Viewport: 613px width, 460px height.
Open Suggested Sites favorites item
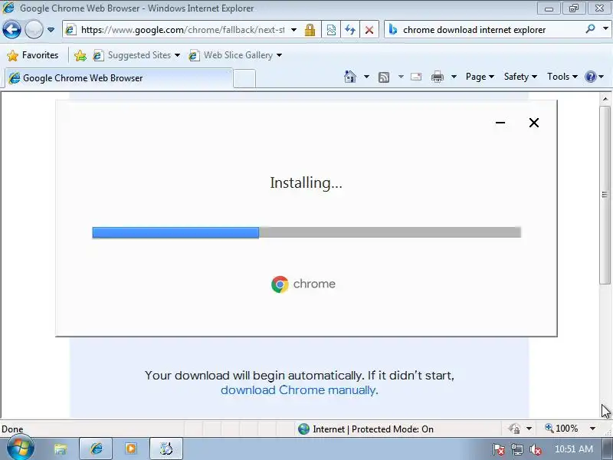136,55
